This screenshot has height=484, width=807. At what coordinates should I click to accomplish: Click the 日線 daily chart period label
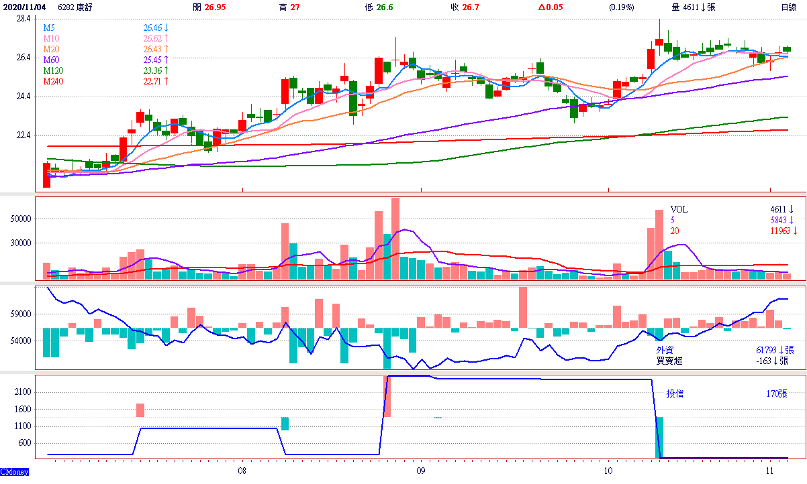point(788,7)
